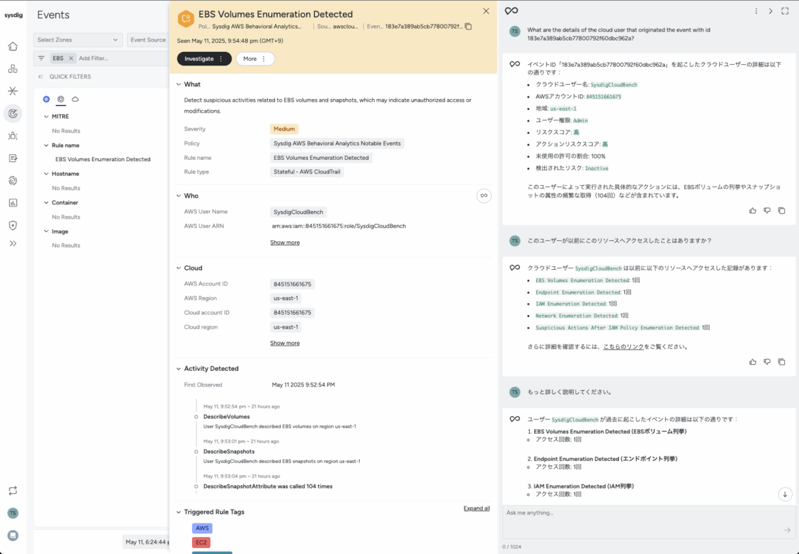Close the event details panel

coord(486,11)
